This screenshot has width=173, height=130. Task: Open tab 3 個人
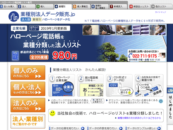tap(45, 7)
